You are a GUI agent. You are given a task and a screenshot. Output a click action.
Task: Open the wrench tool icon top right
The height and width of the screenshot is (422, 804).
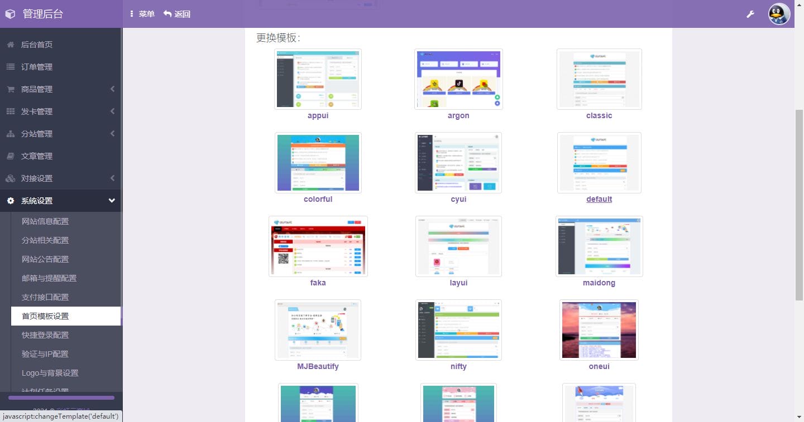[x=750, y=14]
